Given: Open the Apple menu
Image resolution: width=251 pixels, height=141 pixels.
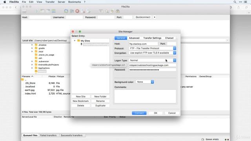Looking at the screenshot, I should (5, 2).
